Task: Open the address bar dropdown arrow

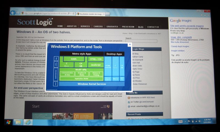Action: [71, 14]
